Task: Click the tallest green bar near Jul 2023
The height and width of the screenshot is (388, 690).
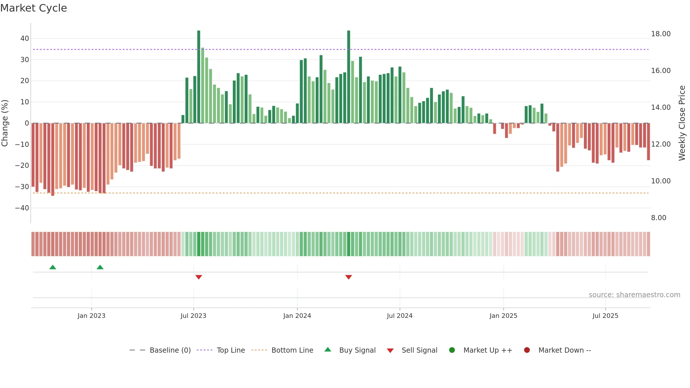Action: coord(199,77)
